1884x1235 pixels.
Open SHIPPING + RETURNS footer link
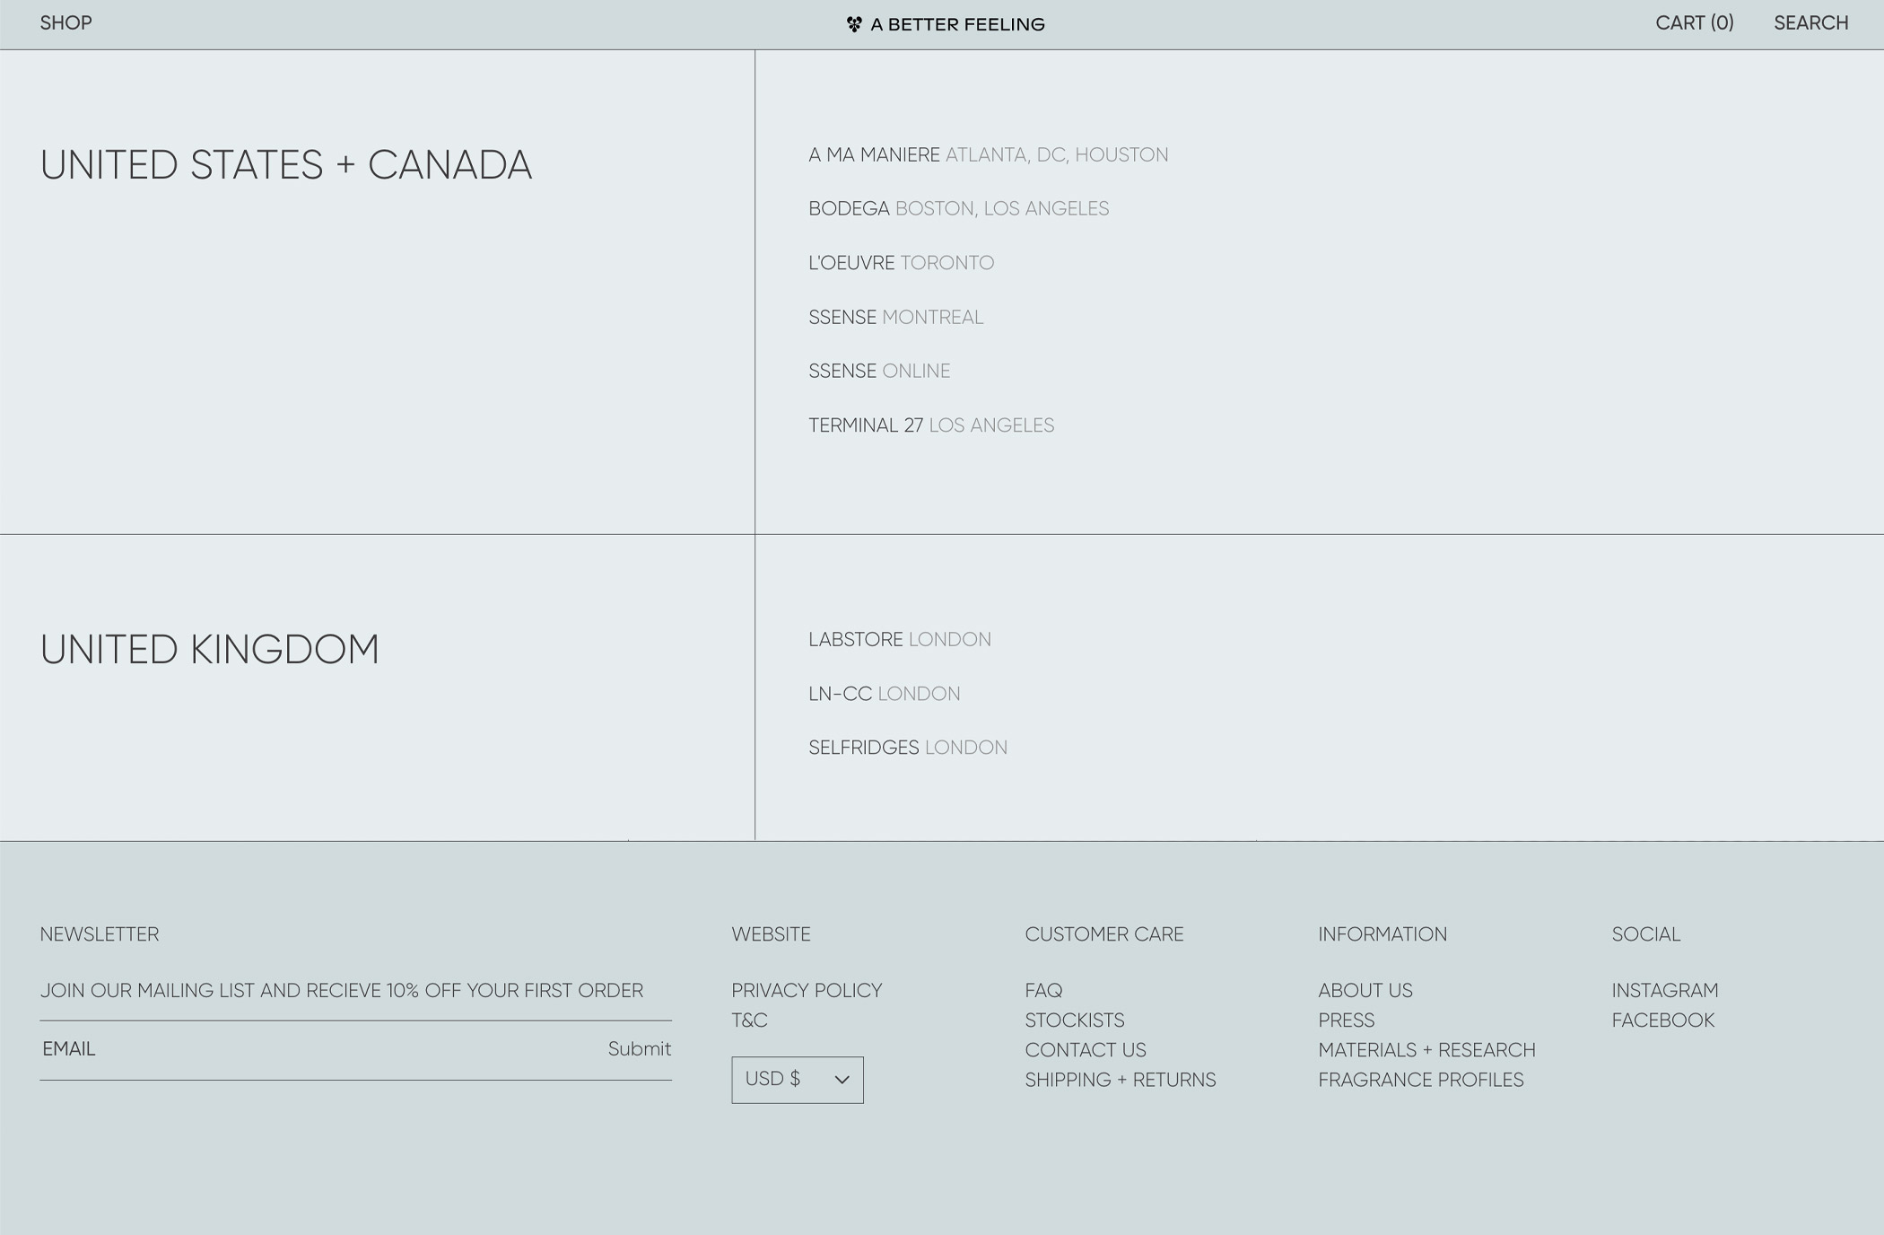point(1120,1079)
